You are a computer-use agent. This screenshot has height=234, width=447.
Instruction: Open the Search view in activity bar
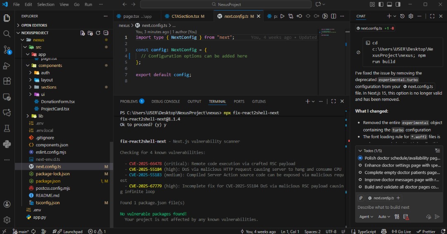[7, 34]
